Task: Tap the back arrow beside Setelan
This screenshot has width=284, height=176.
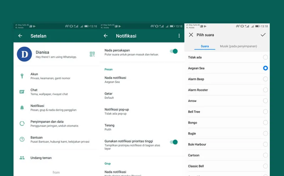Action: click(20, 36)
